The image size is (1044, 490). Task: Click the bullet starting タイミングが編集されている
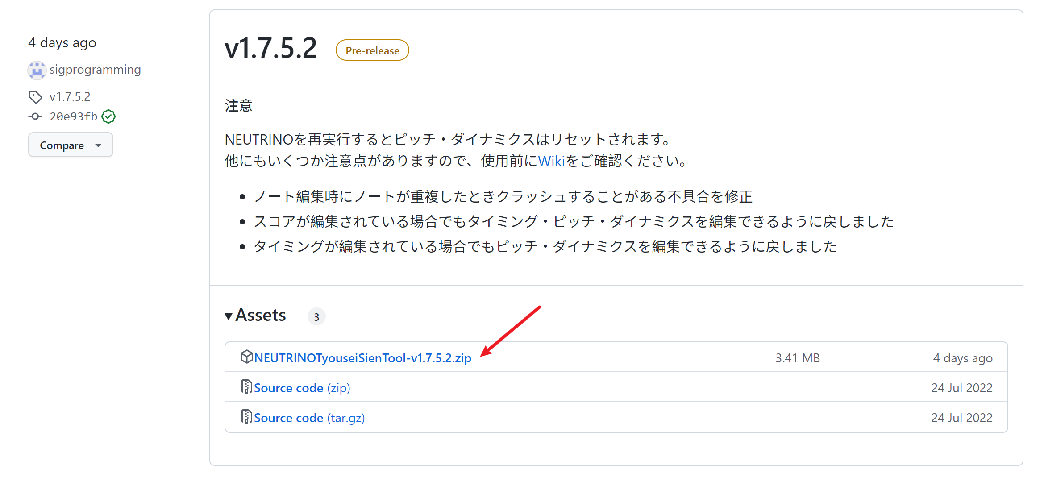[x=545, y=246]
